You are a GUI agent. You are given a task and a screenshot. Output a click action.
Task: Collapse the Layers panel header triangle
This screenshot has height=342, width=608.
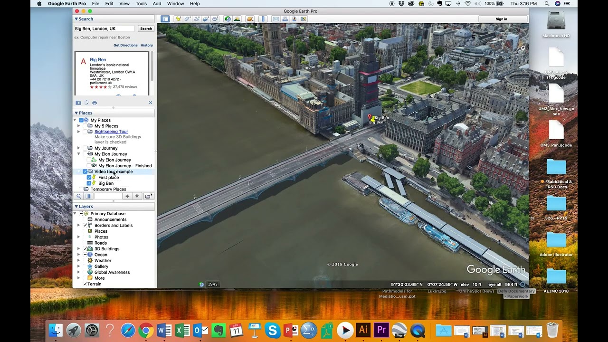pyautogui.click(x=76, y=207)
